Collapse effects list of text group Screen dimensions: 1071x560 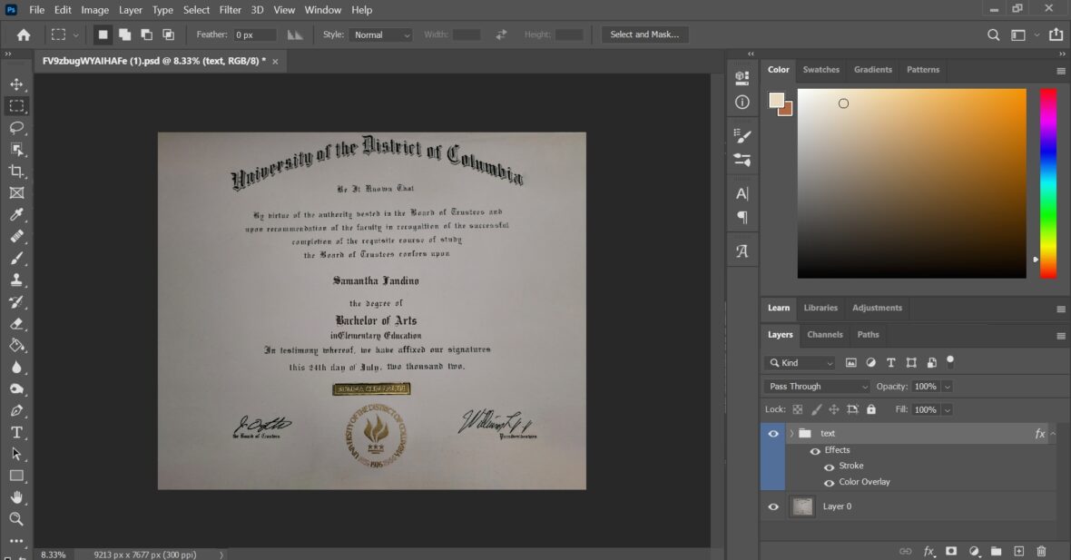pos(1053,434)
